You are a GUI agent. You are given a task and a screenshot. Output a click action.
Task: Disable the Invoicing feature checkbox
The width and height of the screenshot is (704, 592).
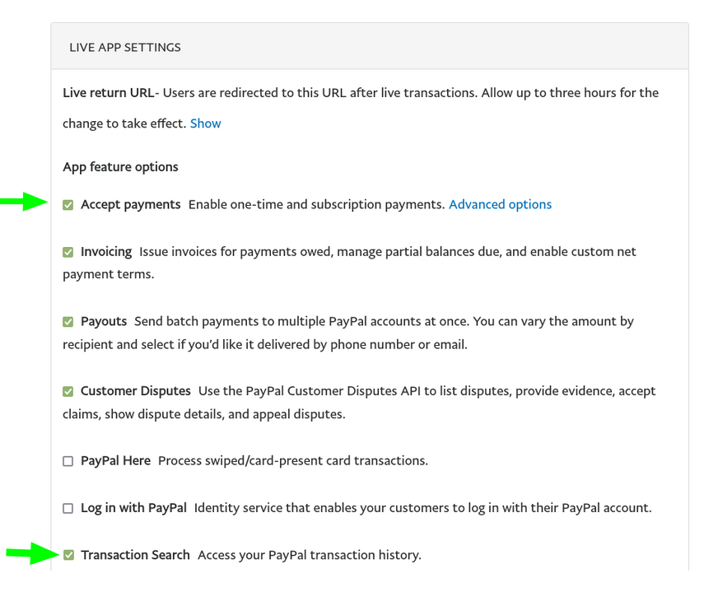coord(68,252)
